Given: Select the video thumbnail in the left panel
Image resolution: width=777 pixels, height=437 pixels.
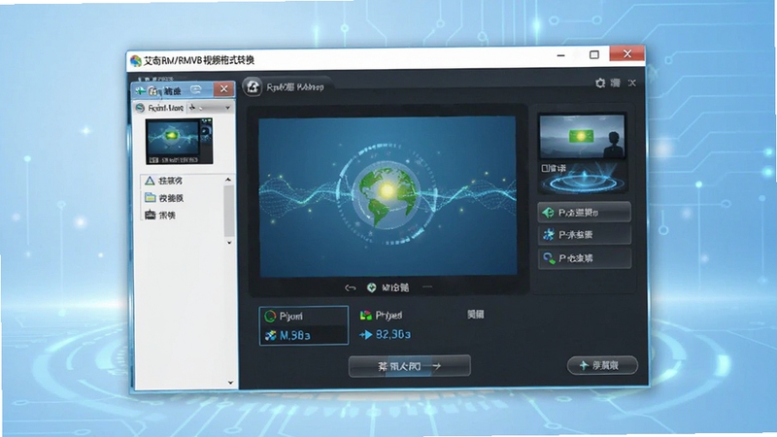Looking at the screenshot, I should (179, 141).
